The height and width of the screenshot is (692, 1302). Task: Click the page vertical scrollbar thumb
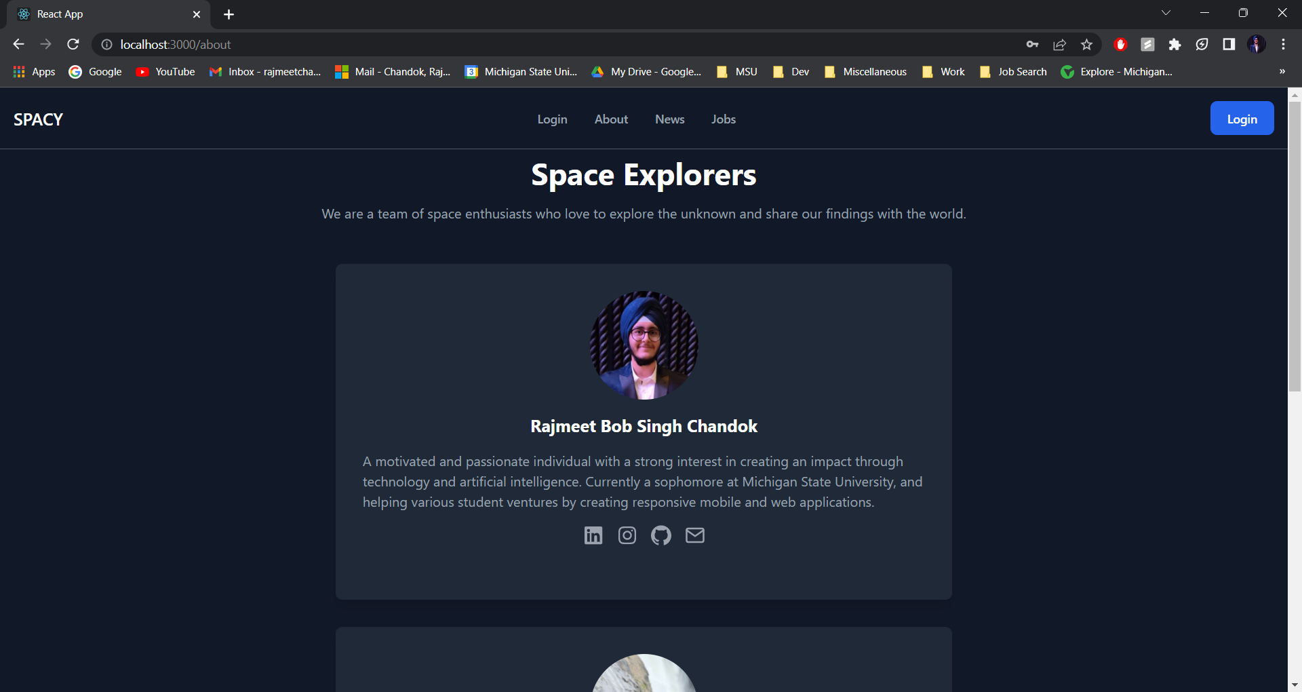point(1295,247)
